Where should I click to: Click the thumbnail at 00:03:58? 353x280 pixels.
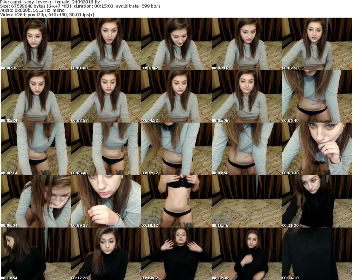click(106, 97)
